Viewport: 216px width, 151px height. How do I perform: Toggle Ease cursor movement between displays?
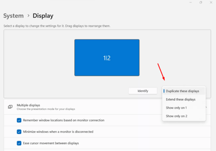pos(19,143)
